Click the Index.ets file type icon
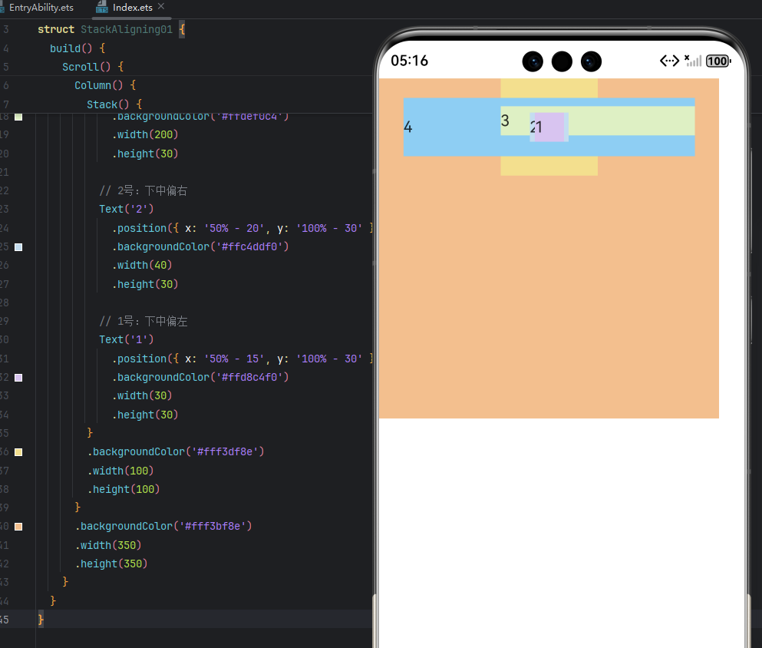Screen dimensions: 762x648 pyautogui.click(x=101, y=7)
